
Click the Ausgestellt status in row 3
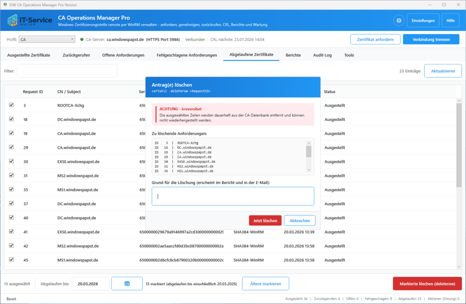tap(334, 105)
